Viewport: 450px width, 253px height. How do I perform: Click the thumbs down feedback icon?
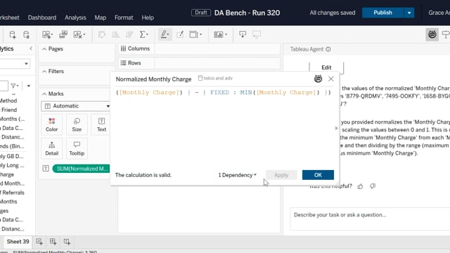coord(373,186)
